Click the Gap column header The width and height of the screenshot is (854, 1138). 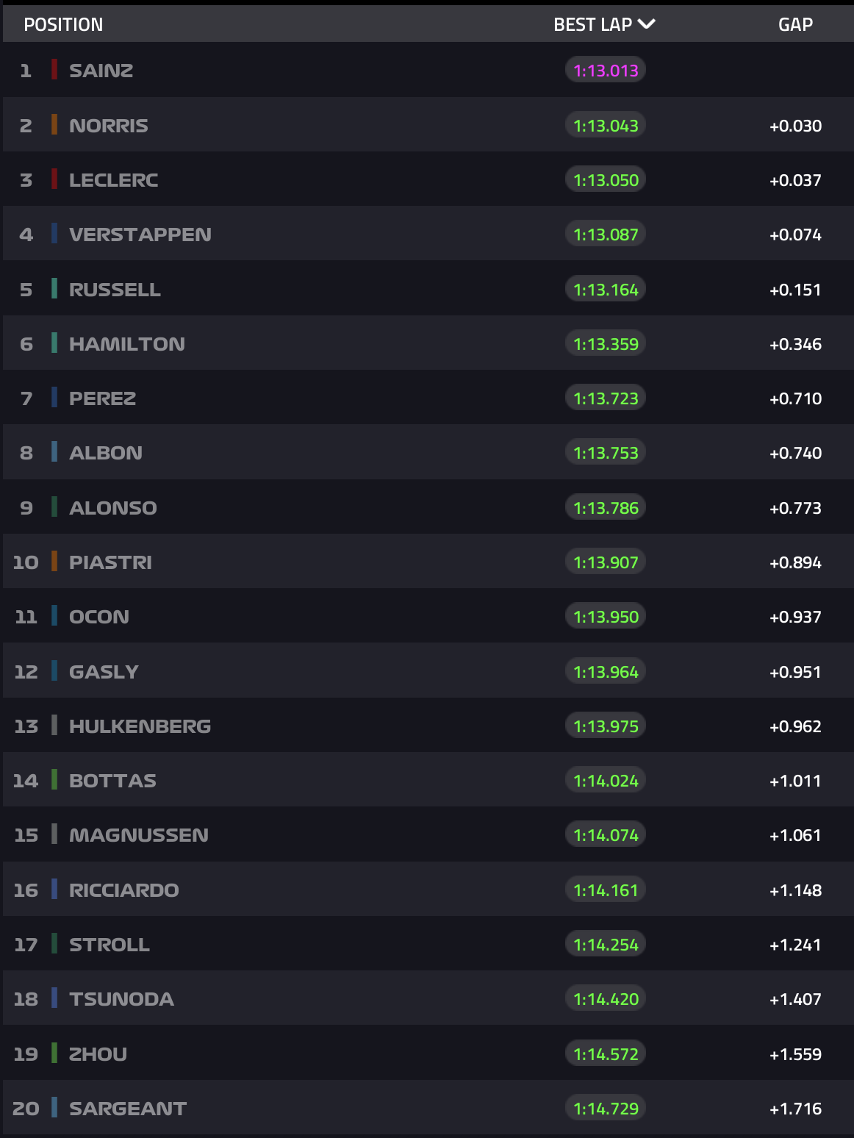coord(795,25)
